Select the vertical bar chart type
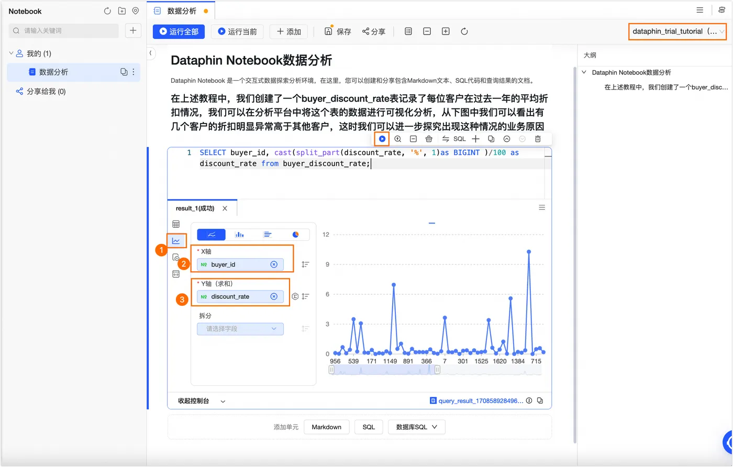Image resolution: width=733 pixels, height=467 pixels. tap(239, 234)
